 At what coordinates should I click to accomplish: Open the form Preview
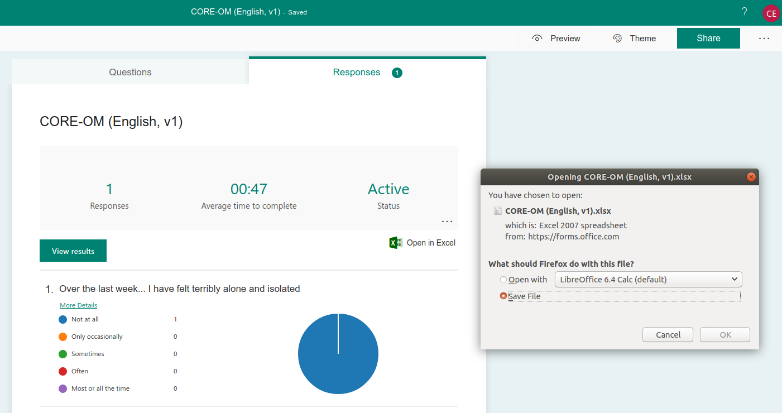556,38
